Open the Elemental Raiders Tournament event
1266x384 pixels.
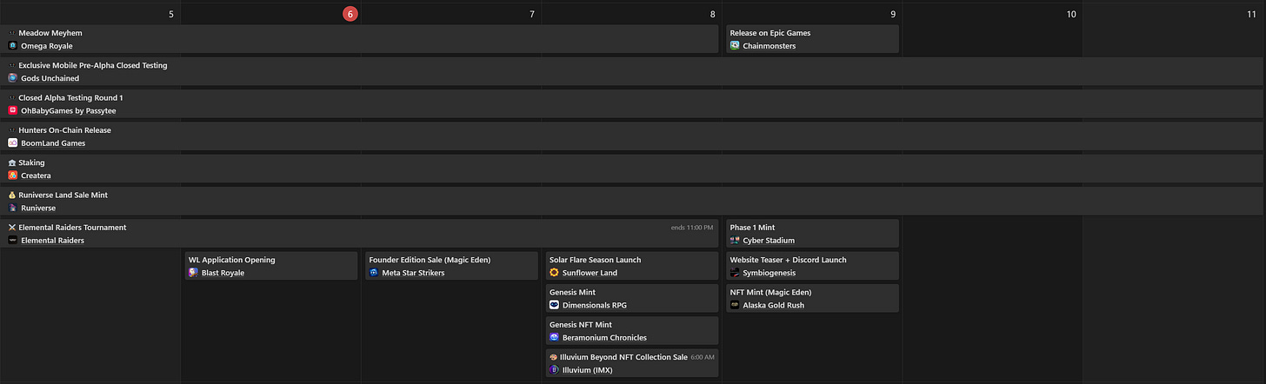pyautogui.click(x=362, y=234)
